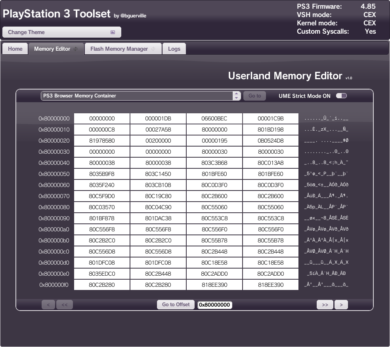Click the address label 0x800000c0
The image size is (390, 347).
(54, 252)
